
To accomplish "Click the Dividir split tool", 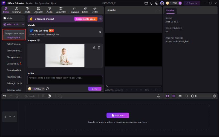I will click(x=30, y=96).
